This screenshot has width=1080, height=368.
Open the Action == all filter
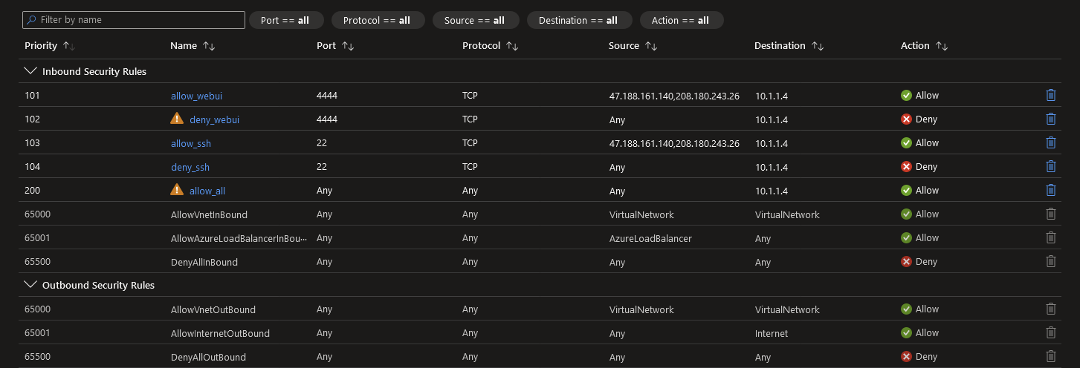click(x=681, y=20)
